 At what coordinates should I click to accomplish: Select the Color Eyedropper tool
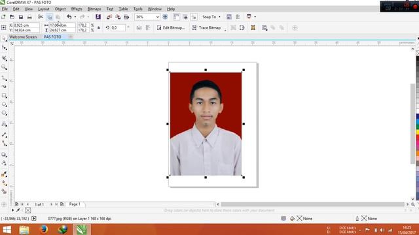(4, 174)
